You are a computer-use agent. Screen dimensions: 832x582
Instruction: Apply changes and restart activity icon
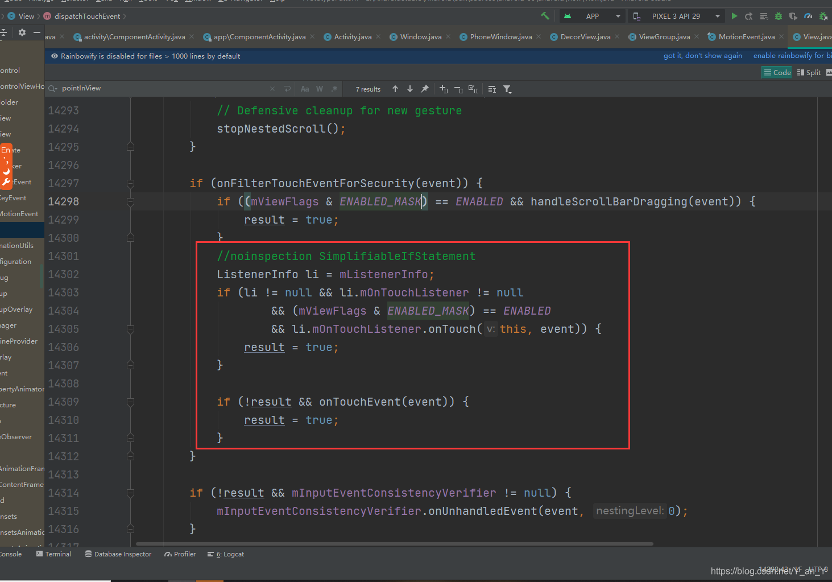click(x=749, y=16)
